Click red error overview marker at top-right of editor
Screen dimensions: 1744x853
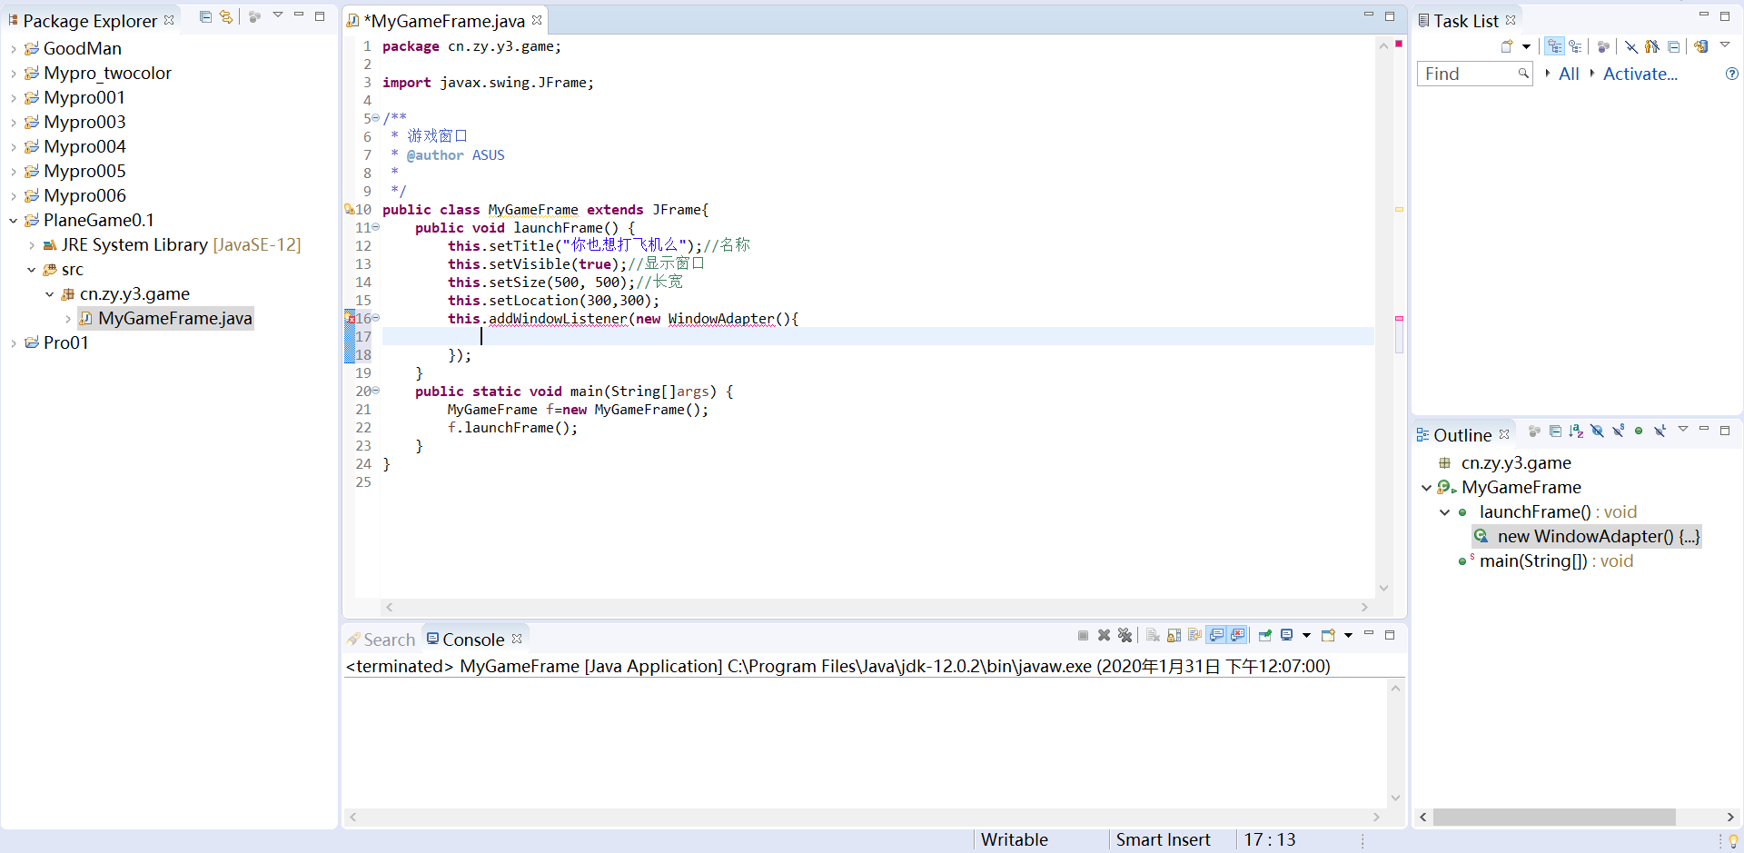tap(1399, 44)
